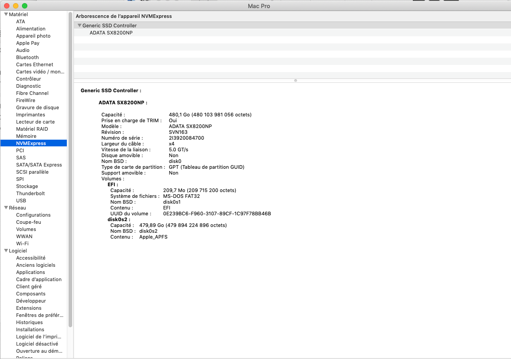
Task: Select Extensions under Logiciel
Action: 29,308
